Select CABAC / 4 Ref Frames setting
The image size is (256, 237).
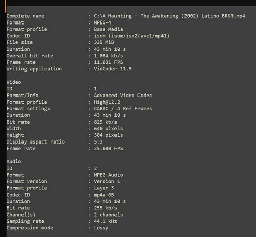click(x=123, y=109)
